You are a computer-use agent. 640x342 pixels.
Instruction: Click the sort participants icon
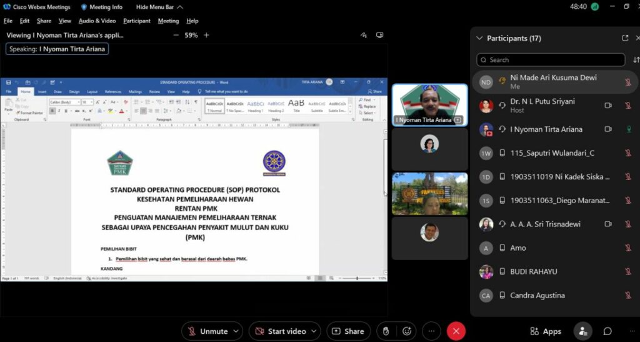(636, 60)
